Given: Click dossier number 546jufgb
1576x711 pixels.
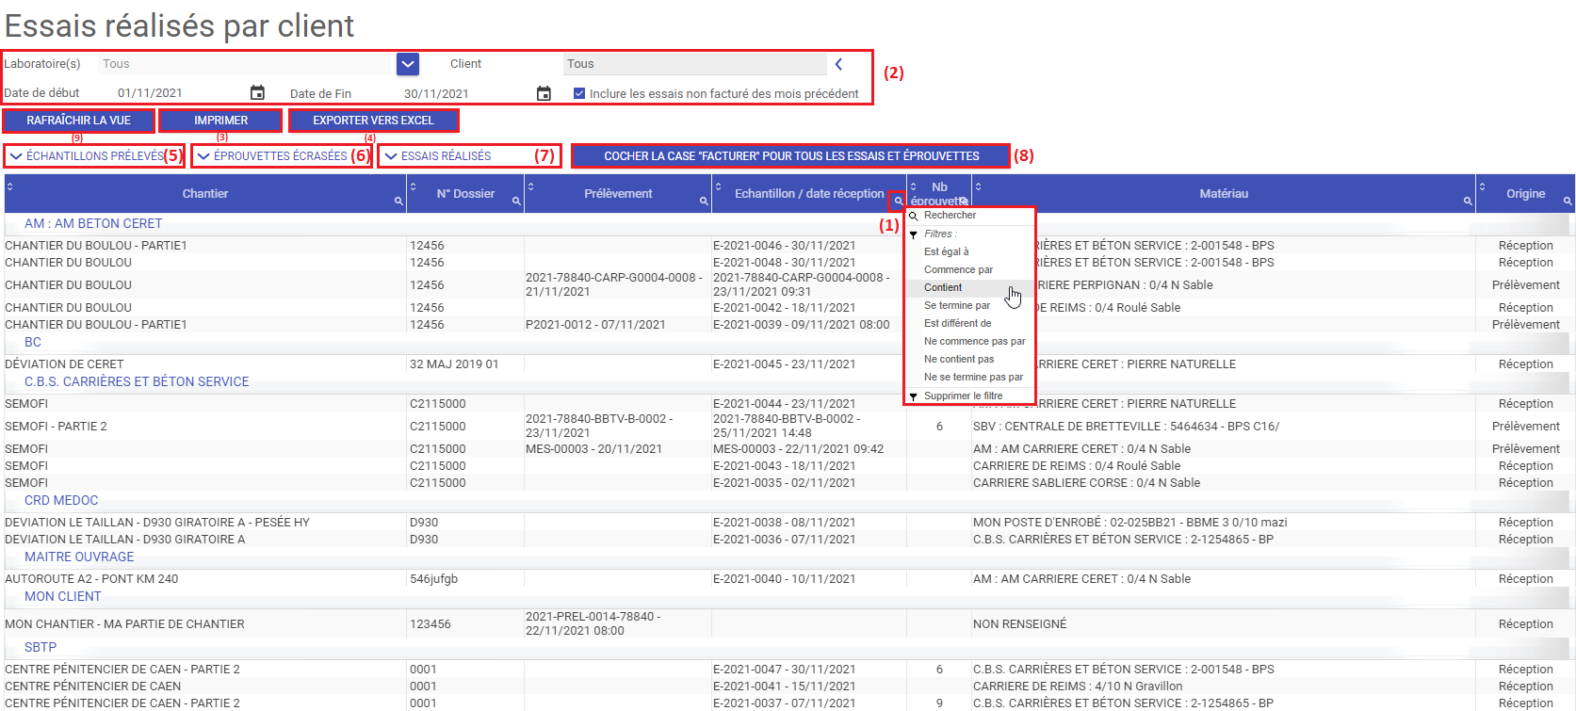Looking at the screenshot, I should tap(433, 579).
